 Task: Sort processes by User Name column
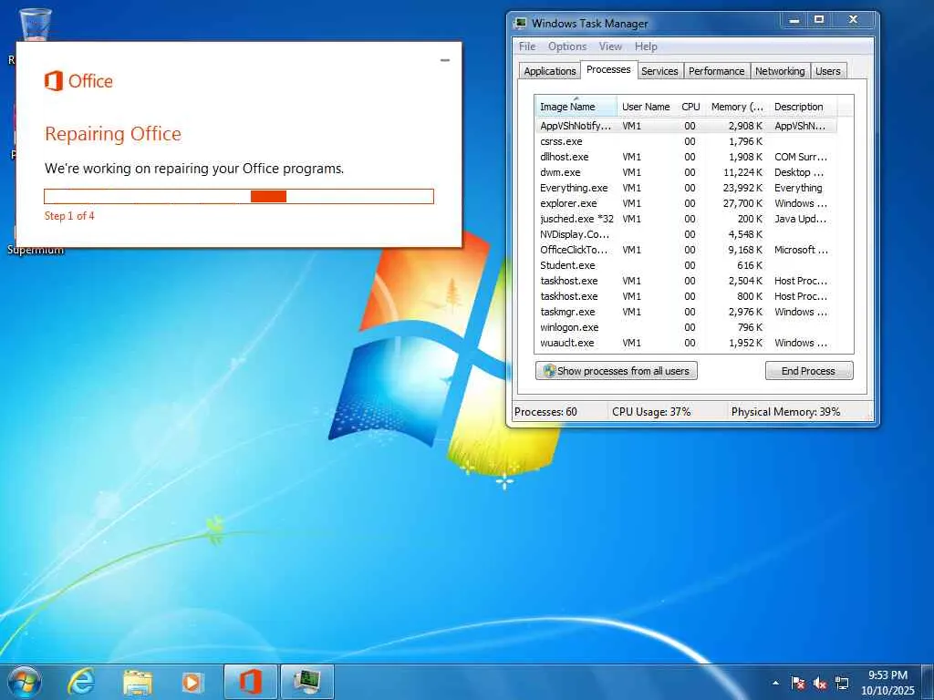(646, 107)
